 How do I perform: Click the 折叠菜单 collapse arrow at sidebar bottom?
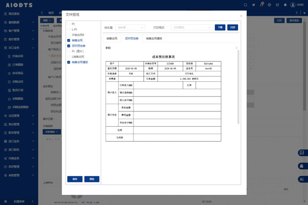32,201
